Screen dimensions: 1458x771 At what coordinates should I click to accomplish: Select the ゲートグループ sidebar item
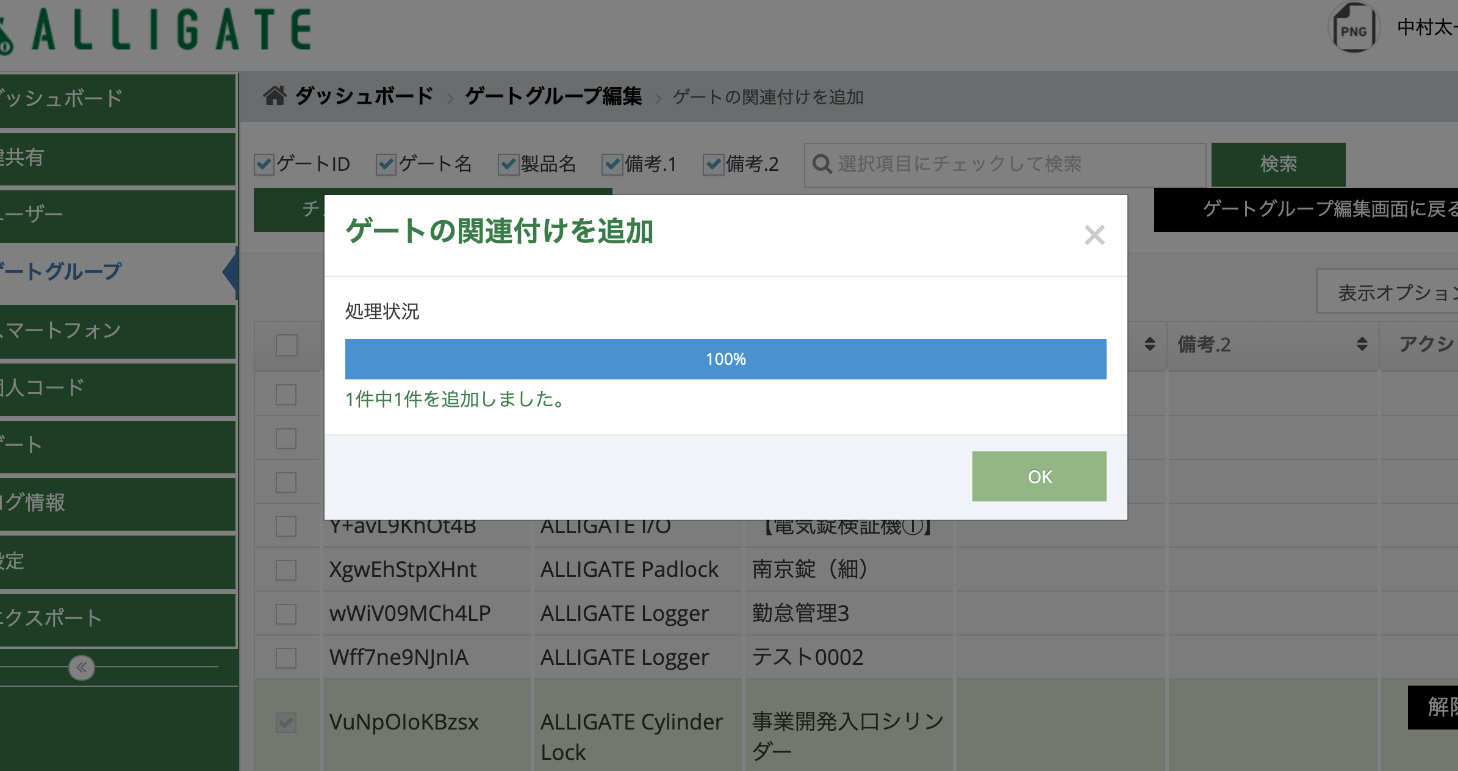(x=117, y=272)
